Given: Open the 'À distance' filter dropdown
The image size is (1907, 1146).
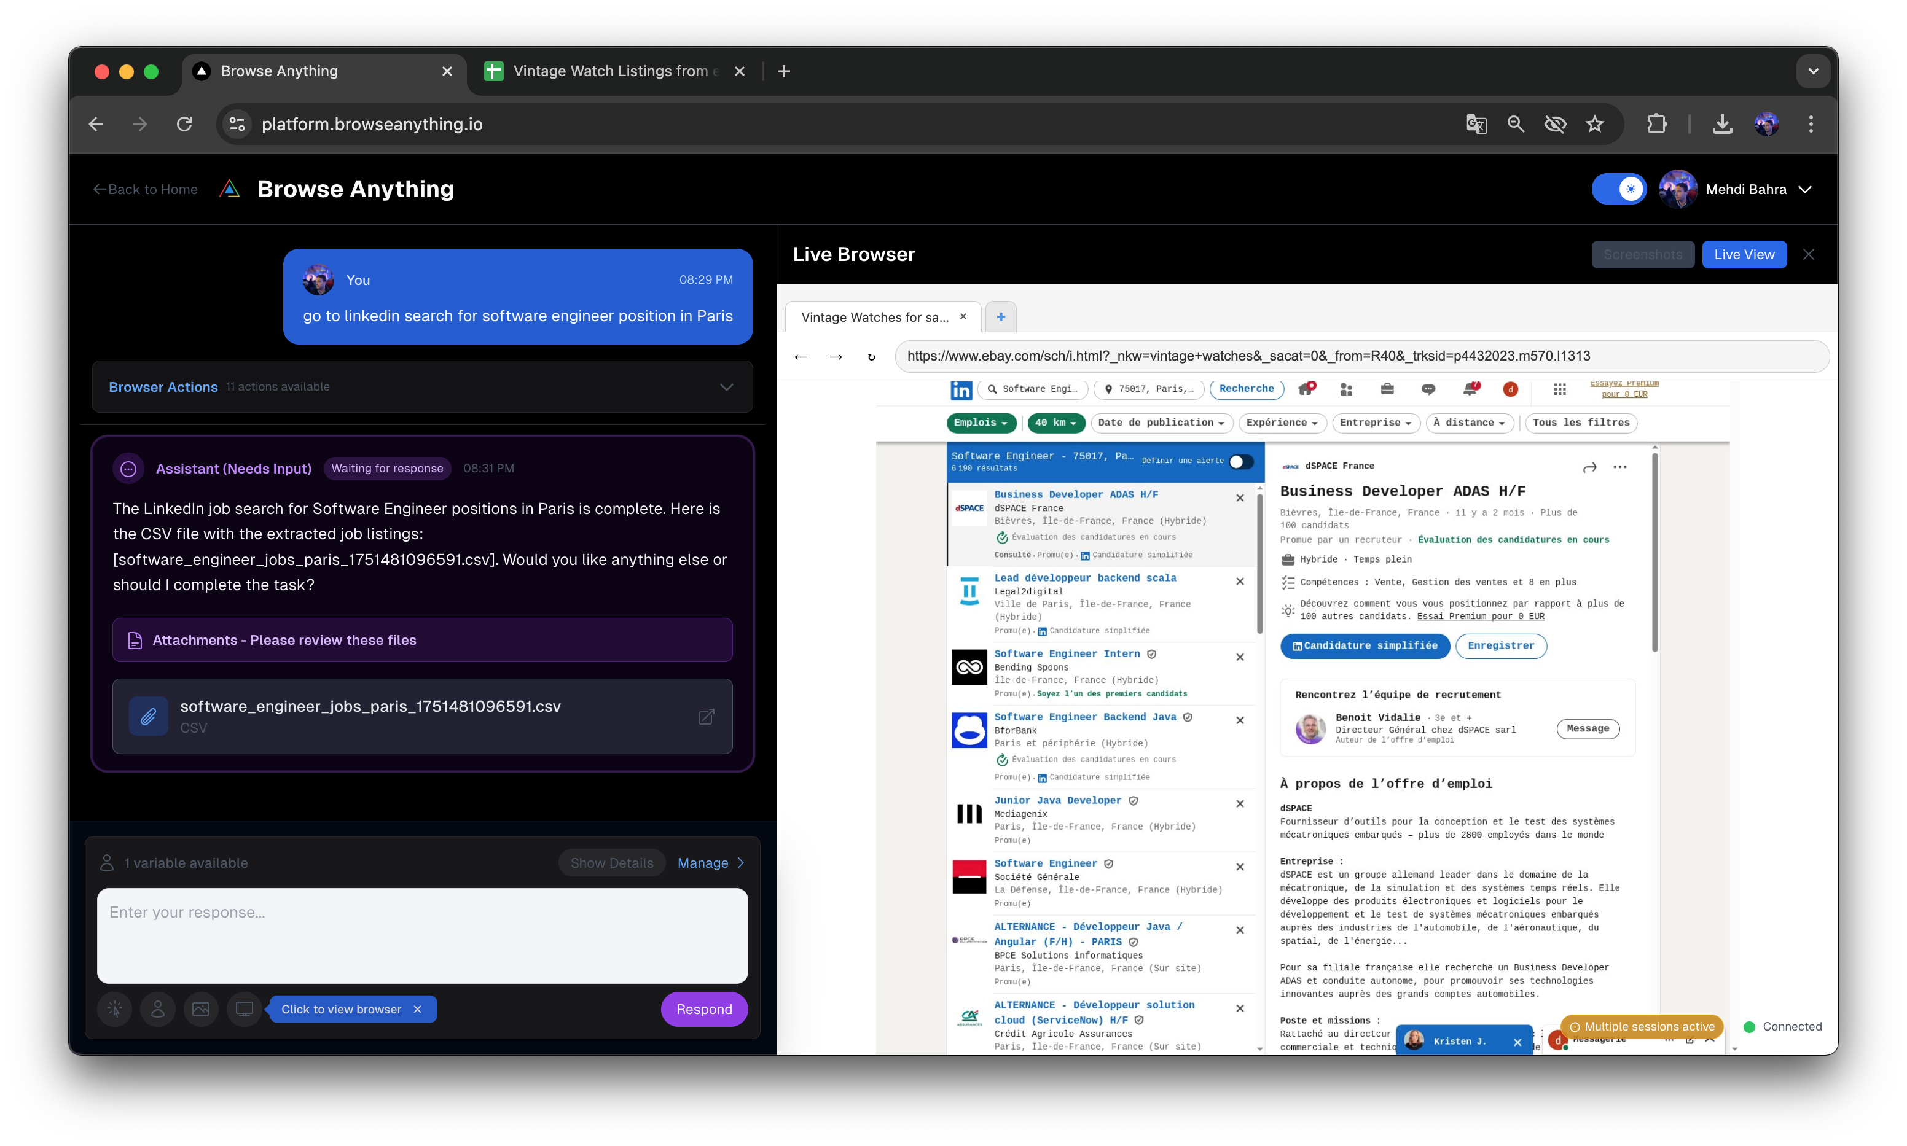Looking at the screenshot, I should (x=1469, y=423).
